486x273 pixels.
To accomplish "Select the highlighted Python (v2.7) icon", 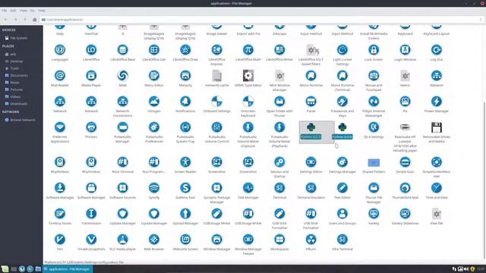I will coord(311,127).
